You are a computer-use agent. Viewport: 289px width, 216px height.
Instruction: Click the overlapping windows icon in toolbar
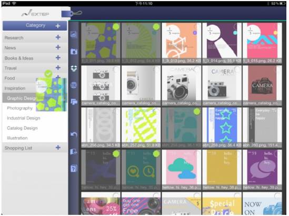point(74,102)
